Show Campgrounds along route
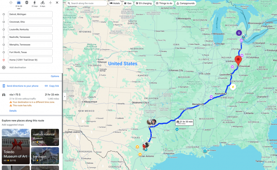This screenshot has width=277, height=170. coord(186,3)
